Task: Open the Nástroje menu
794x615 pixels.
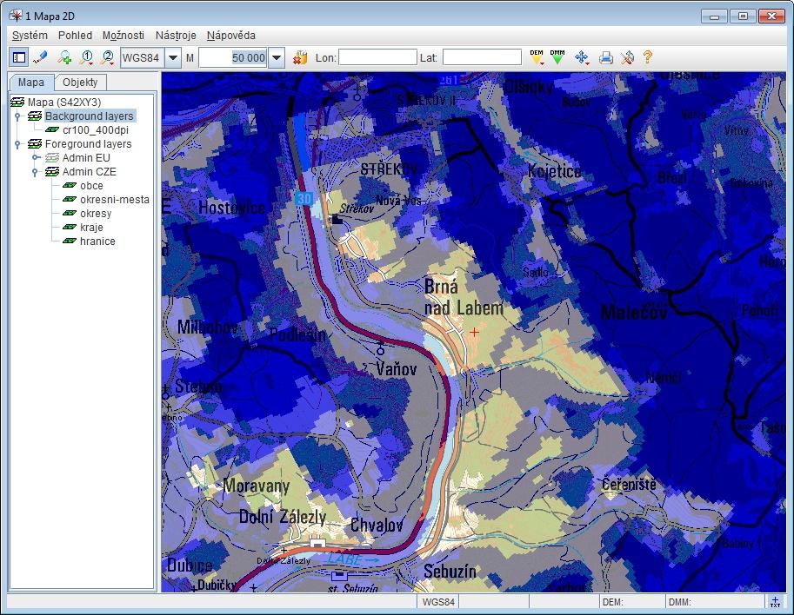Action: [x=176, y=36]
